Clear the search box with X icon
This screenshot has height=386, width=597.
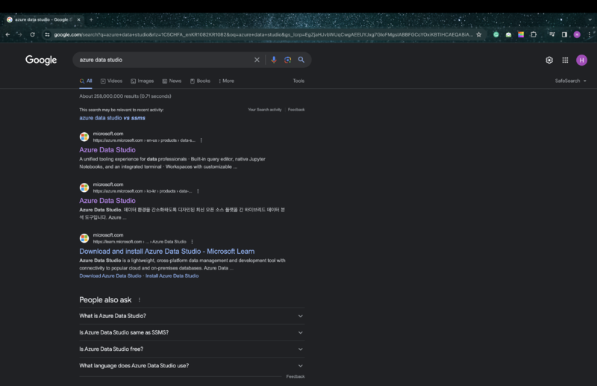click(257, 60)
